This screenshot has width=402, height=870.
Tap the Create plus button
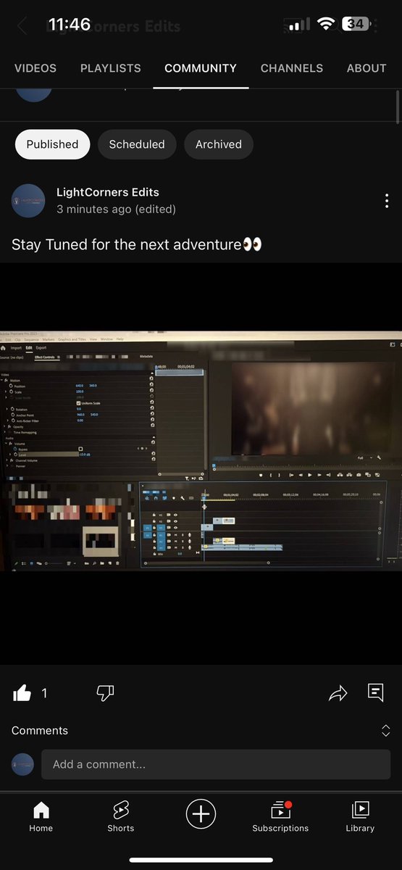[201, 814]
